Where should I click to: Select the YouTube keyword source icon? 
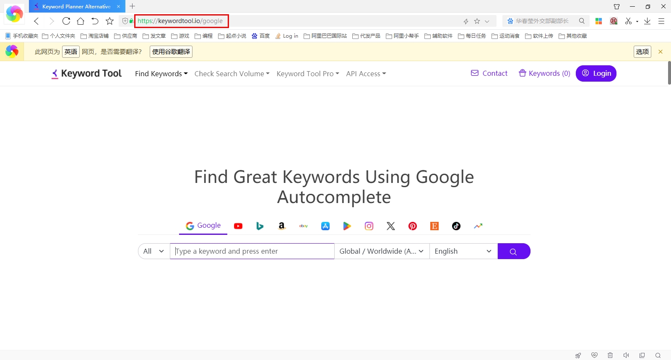click(x=238, y=226)
